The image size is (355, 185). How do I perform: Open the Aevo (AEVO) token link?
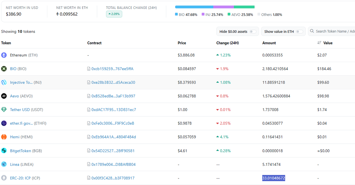click(21, 96)
